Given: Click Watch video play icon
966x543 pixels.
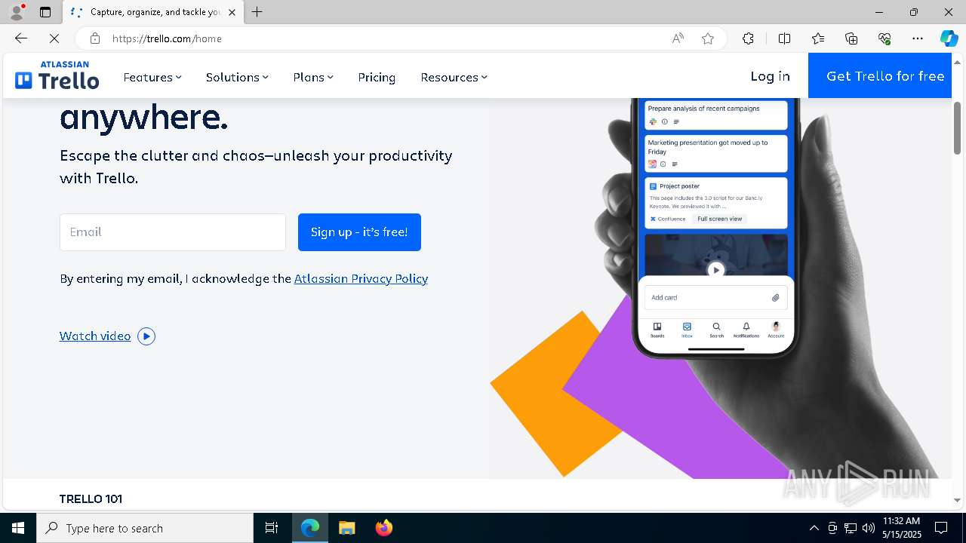Looking at the screenshot, I should click(x=146, y=336).
